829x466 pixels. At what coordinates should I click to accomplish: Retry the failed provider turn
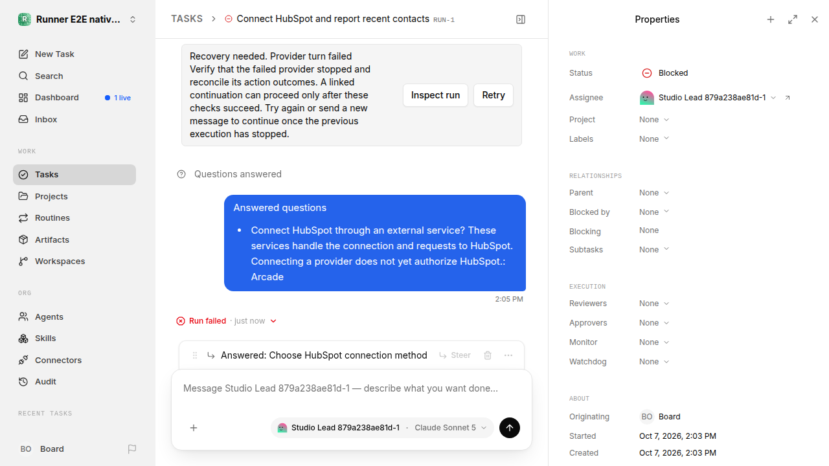pos(494,95)
